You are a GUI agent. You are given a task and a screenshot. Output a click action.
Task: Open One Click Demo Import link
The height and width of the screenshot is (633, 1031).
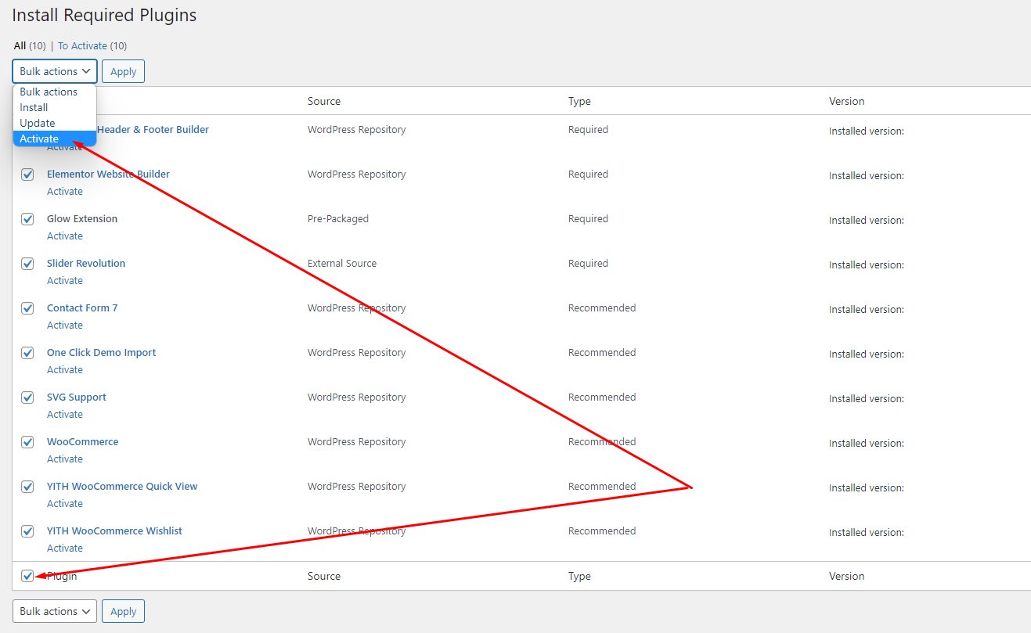coord(101,352)
